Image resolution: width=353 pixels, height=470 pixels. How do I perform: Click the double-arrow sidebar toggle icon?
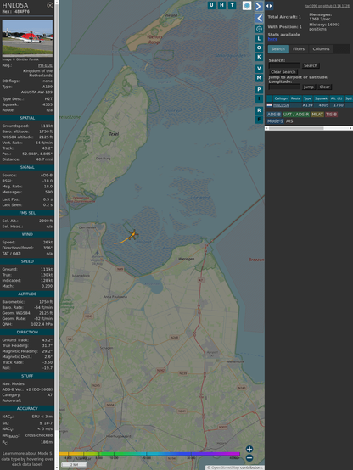pos(269,6)
